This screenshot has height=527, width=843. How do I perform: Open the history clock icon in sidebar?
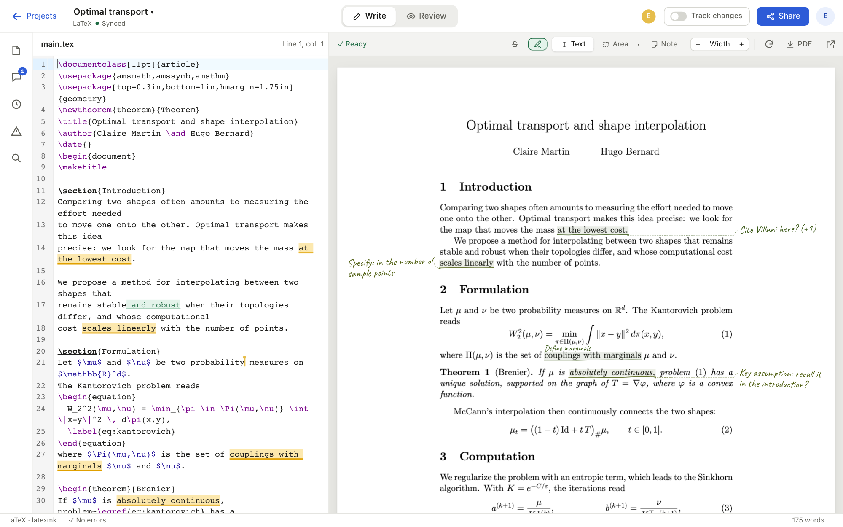(x=16, y=104)
